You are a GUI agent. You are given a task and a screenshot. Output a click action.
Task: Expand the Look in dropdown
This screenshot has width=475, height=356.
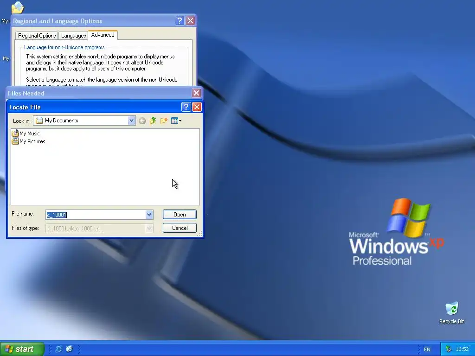(131, 121)
